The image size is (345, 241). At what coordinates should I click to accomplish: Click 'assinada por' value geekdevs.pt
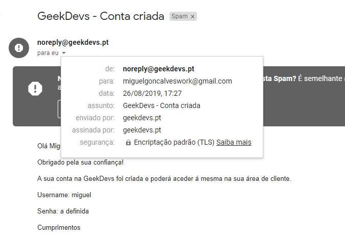[142, 130]
